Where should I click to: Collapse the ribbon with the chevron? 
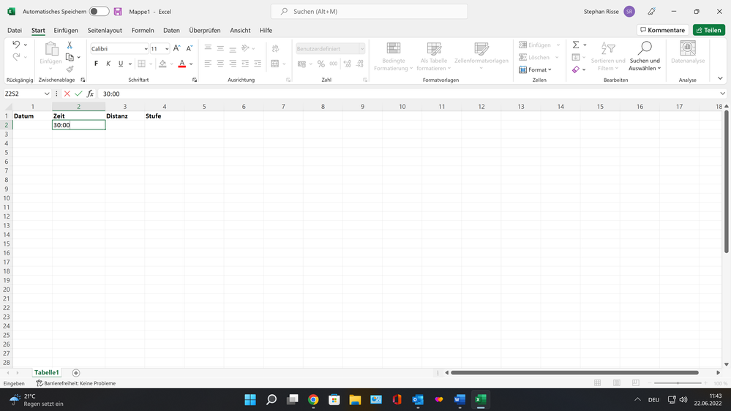tap(720, 78)
